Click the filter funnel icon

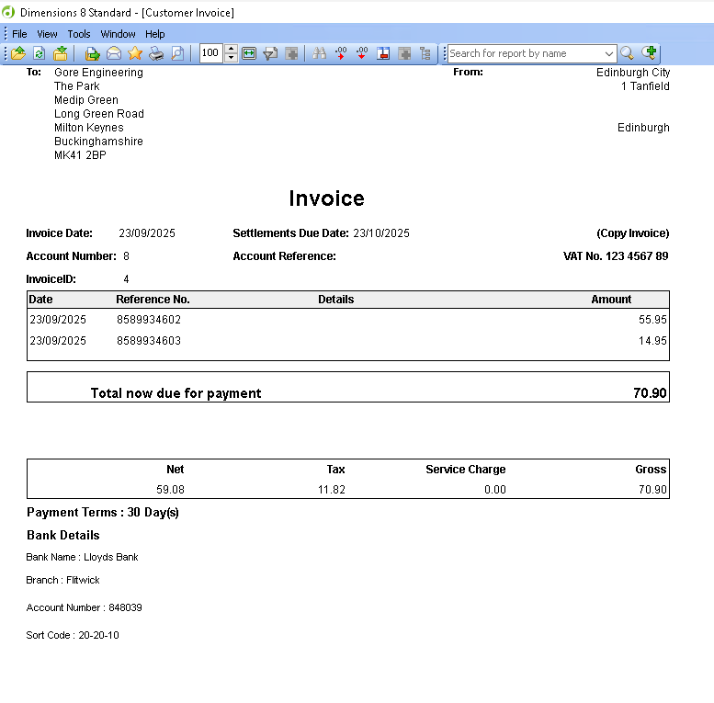(270, 53)
